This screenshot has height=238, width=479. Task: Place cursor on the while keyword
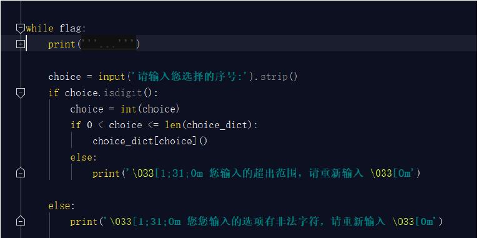[x=40, y=29]
